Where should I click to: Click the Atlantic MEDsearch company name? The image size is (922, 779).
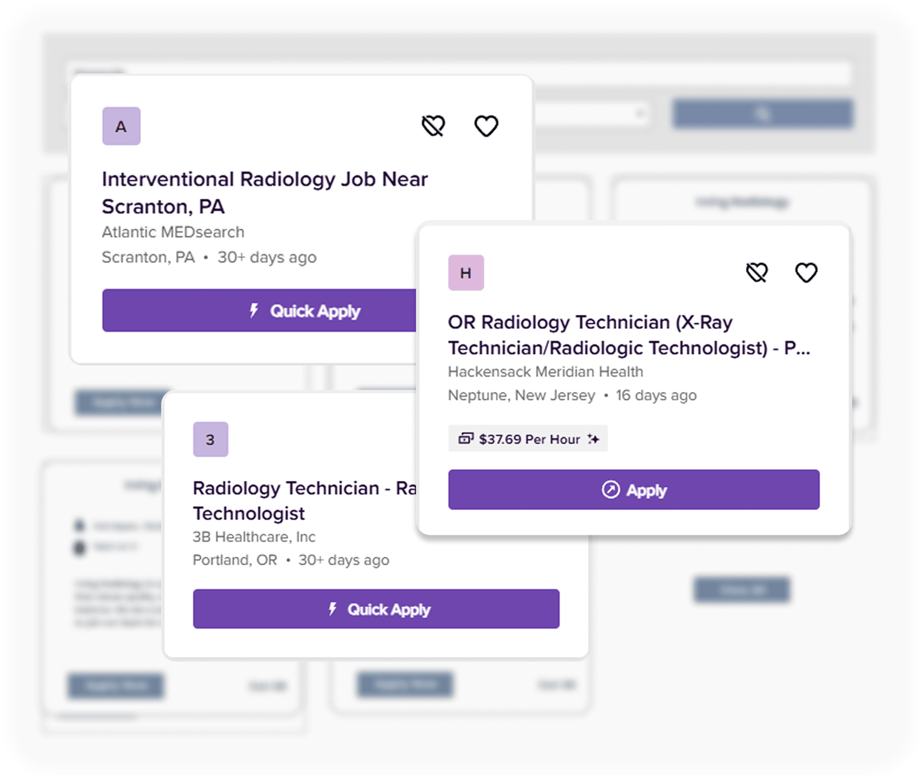[x=173, y=232]
